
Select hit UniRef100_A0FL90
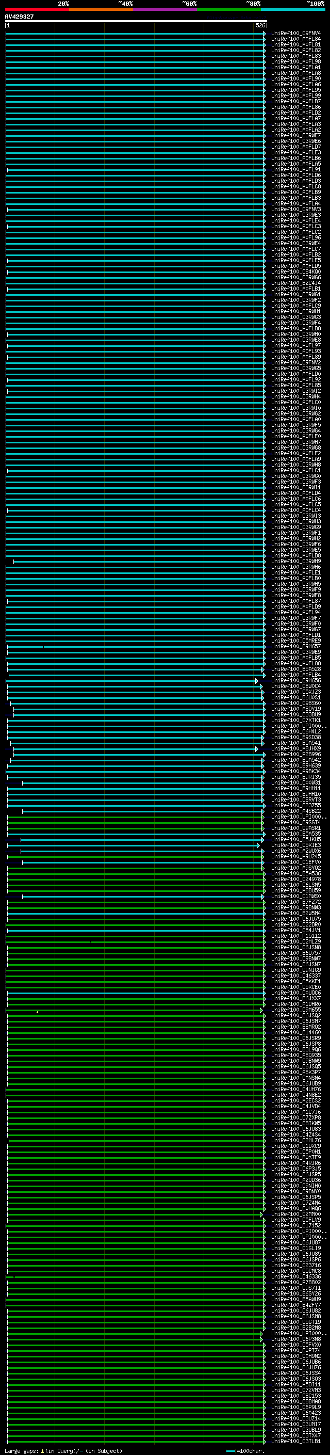(x=296, y=78)
